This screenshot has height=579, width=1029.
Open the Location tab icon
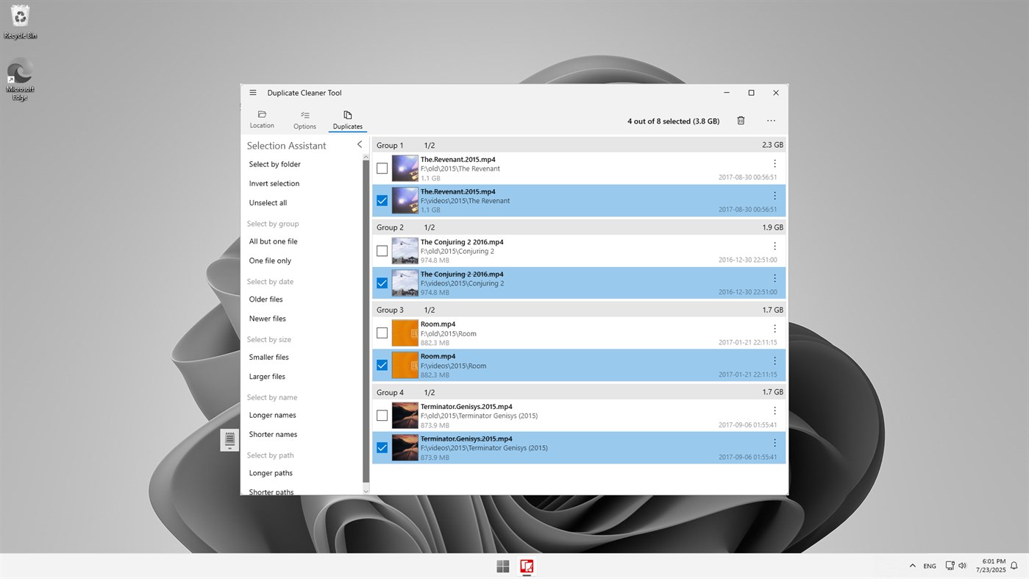pos(262,118)
